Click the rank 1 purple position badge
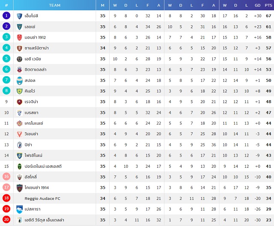Screen dimensions: 274x226 tap(6, 15)
